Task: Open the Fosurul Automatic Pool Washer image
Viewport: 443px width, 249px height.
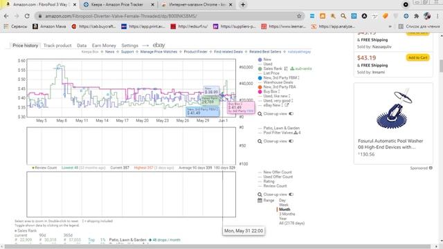Action: point(393,109)
